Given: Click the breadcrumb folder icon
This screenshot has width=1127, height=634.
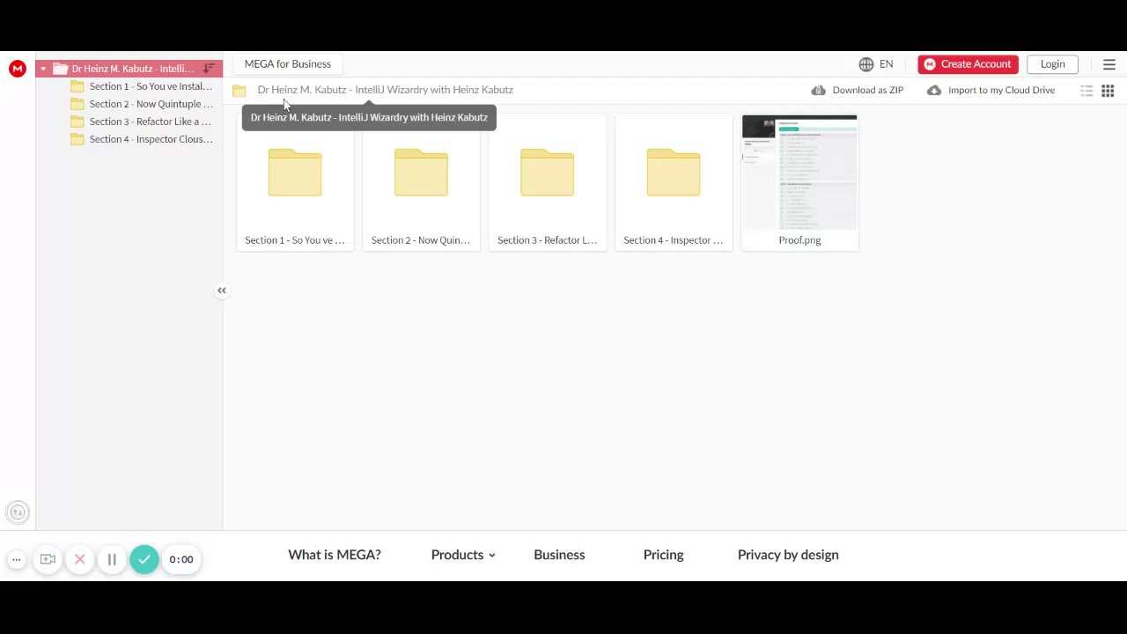Looking at the screenshot, I should 239,91.
